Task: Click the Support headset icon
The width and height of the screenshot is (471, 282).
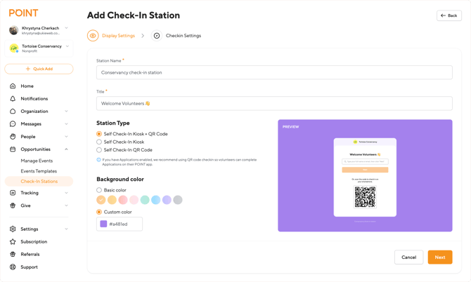Action: pos(13,267)
